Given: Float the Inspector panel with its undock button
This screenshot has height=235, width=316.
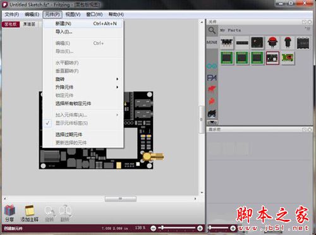Looking at the screenshot, I should point(304,130).
